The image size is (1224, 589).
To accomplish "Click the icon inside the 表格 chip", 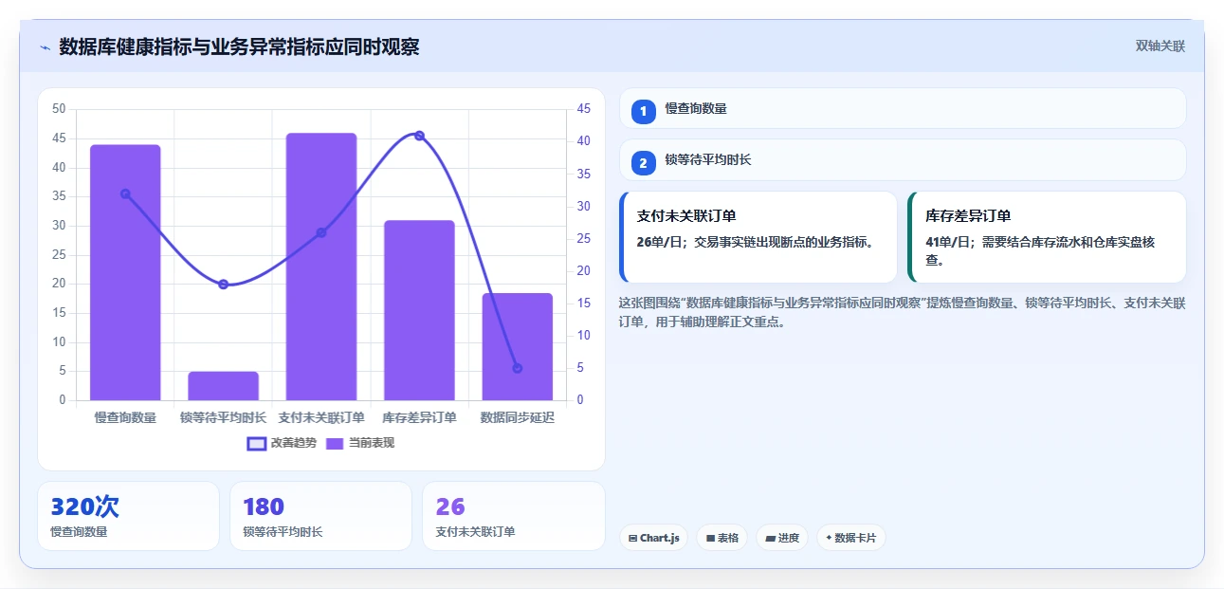I will pos(710,538).
